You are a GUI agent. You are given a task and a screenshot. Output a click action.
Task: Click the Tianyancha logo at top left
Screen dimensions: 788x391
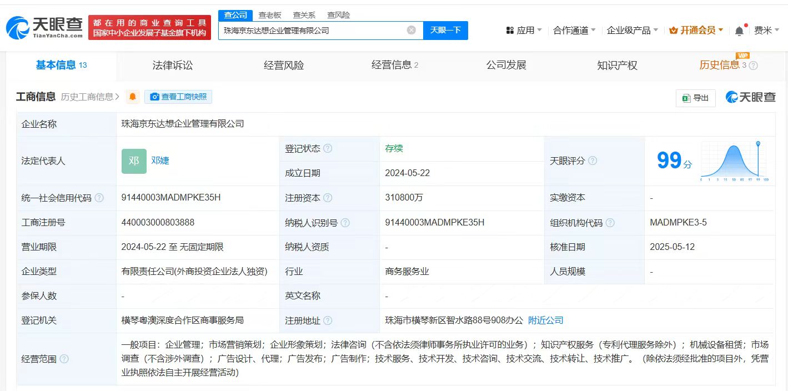tap(44, 27)
